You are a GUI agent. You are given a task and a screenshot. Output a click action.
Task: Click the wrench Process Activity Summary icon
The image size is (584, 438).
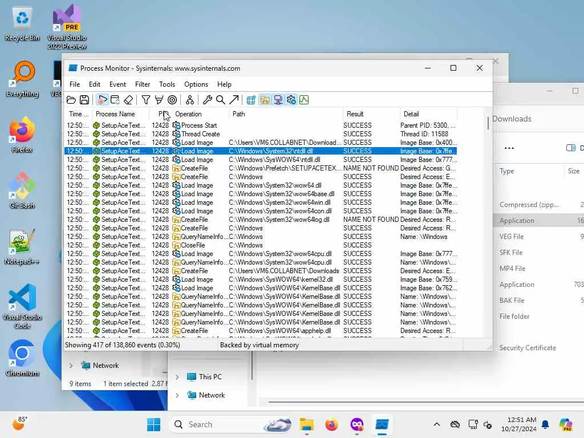(208, 100)
